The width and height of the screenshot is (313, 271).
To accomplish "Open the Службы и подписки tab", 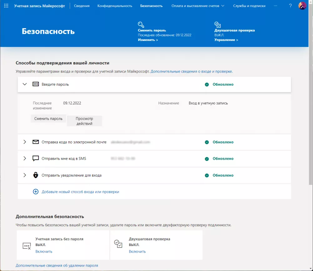I will point(249,6).
